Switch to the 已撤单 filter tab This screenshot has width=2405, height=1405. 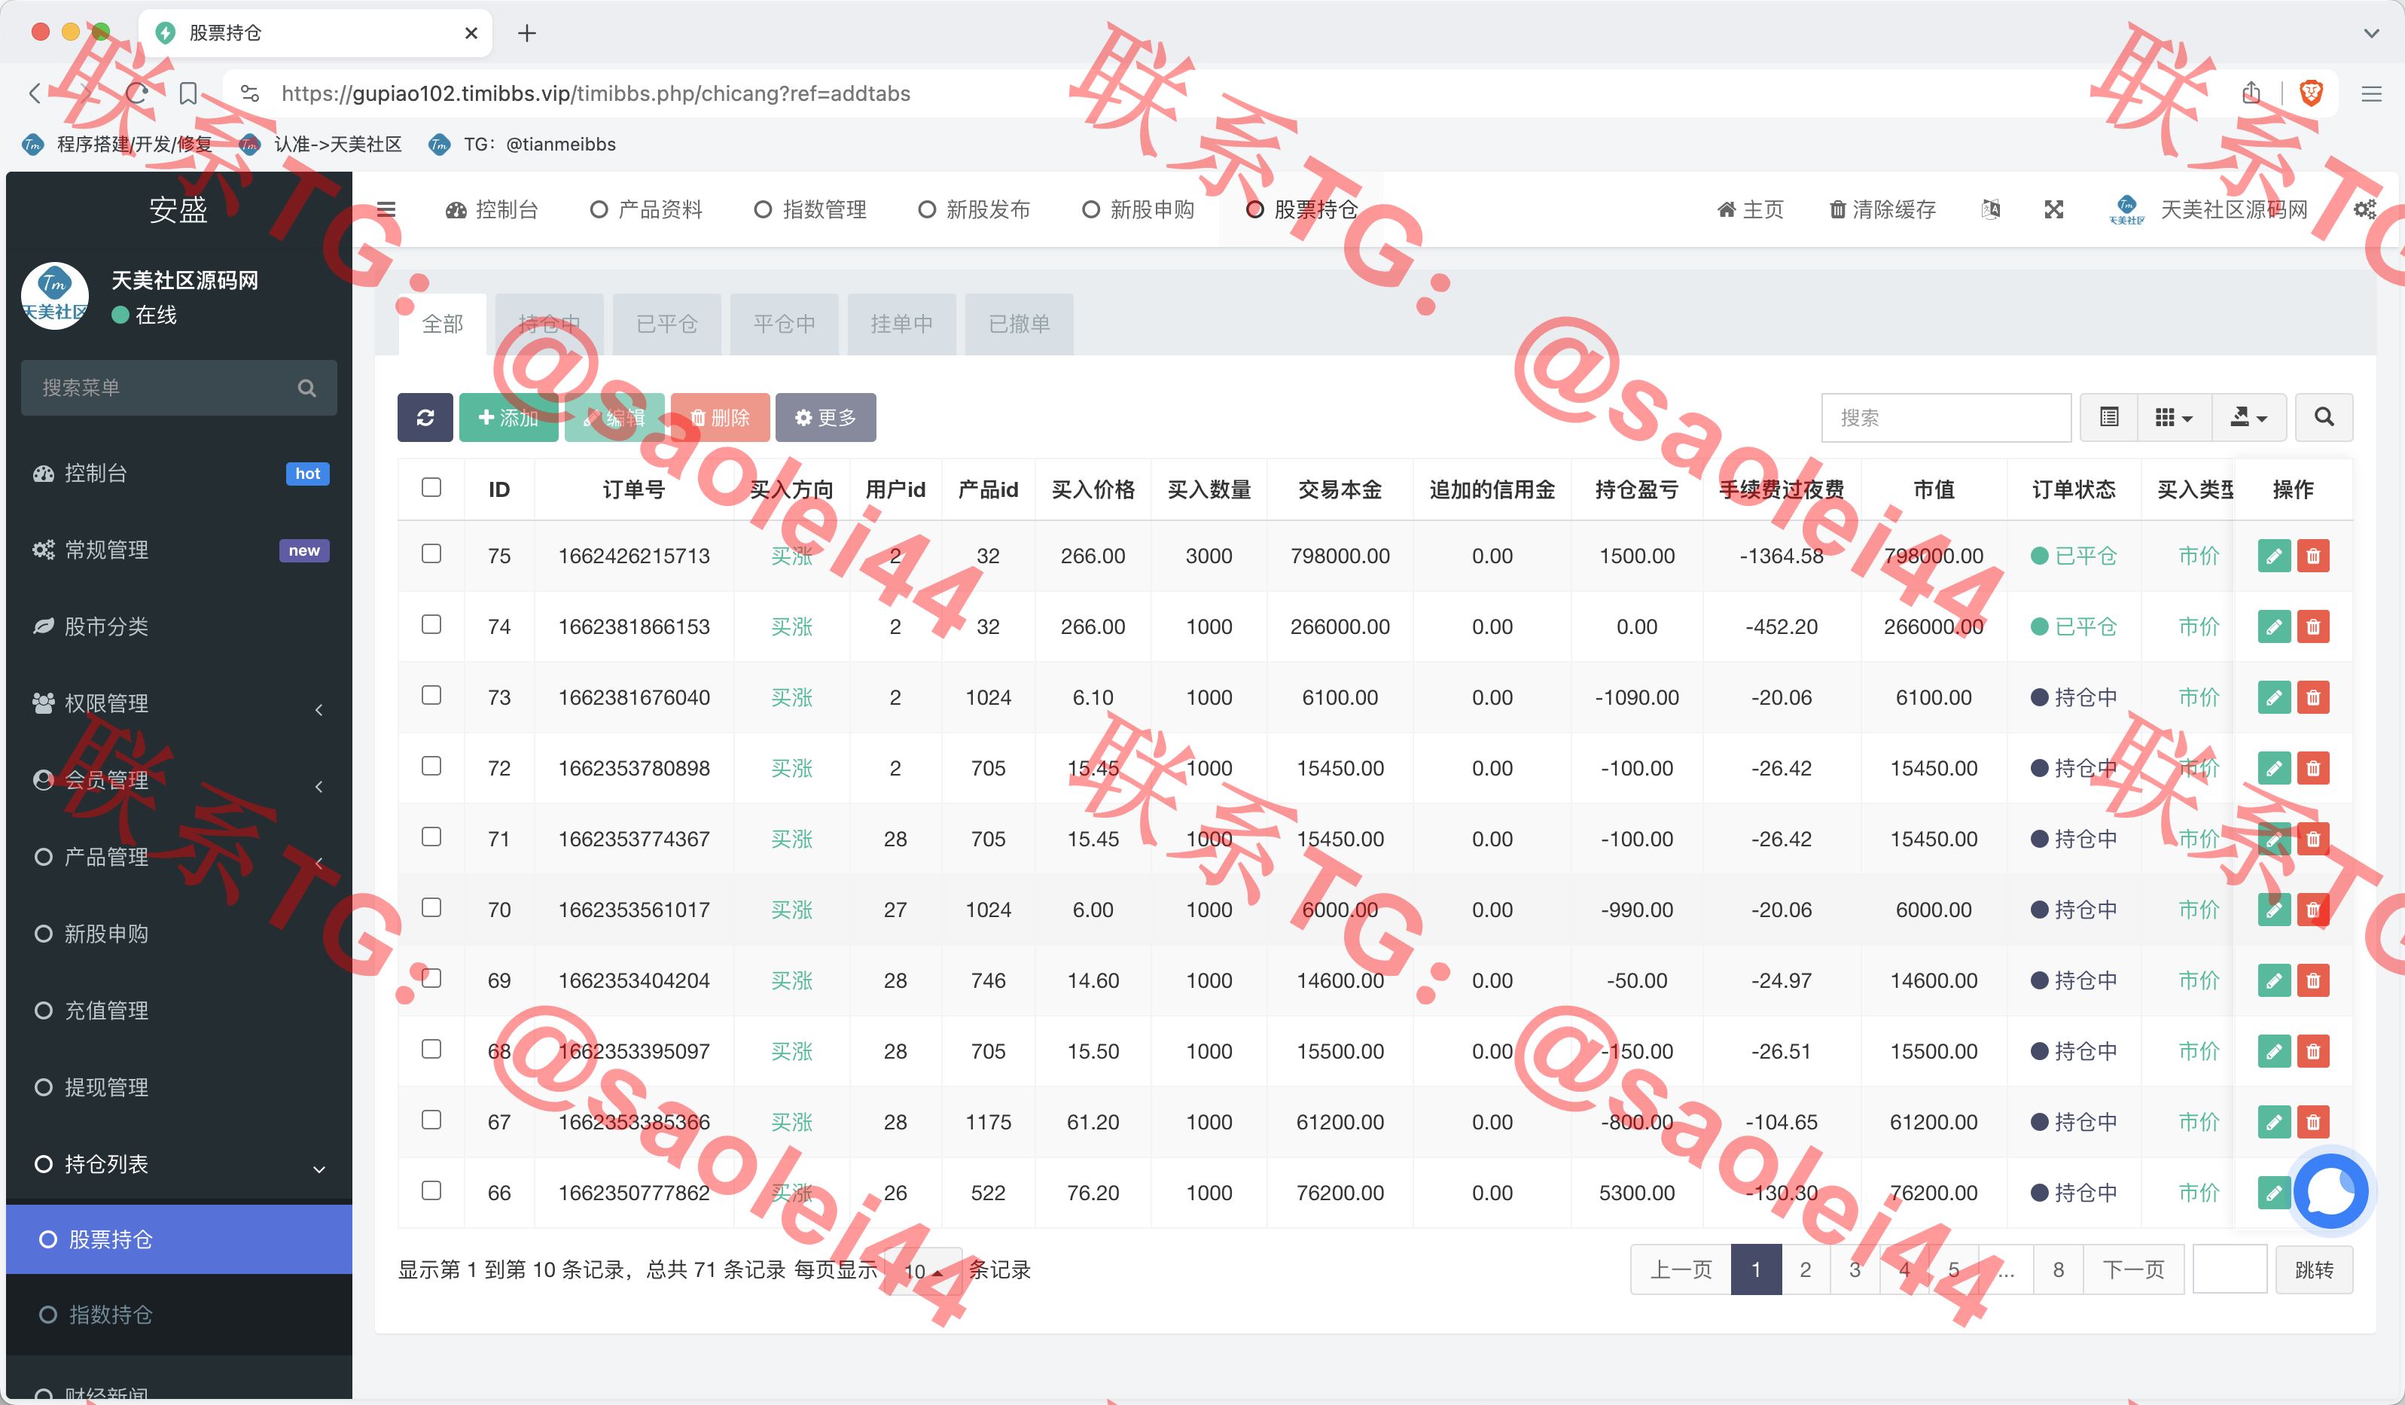1020,324
